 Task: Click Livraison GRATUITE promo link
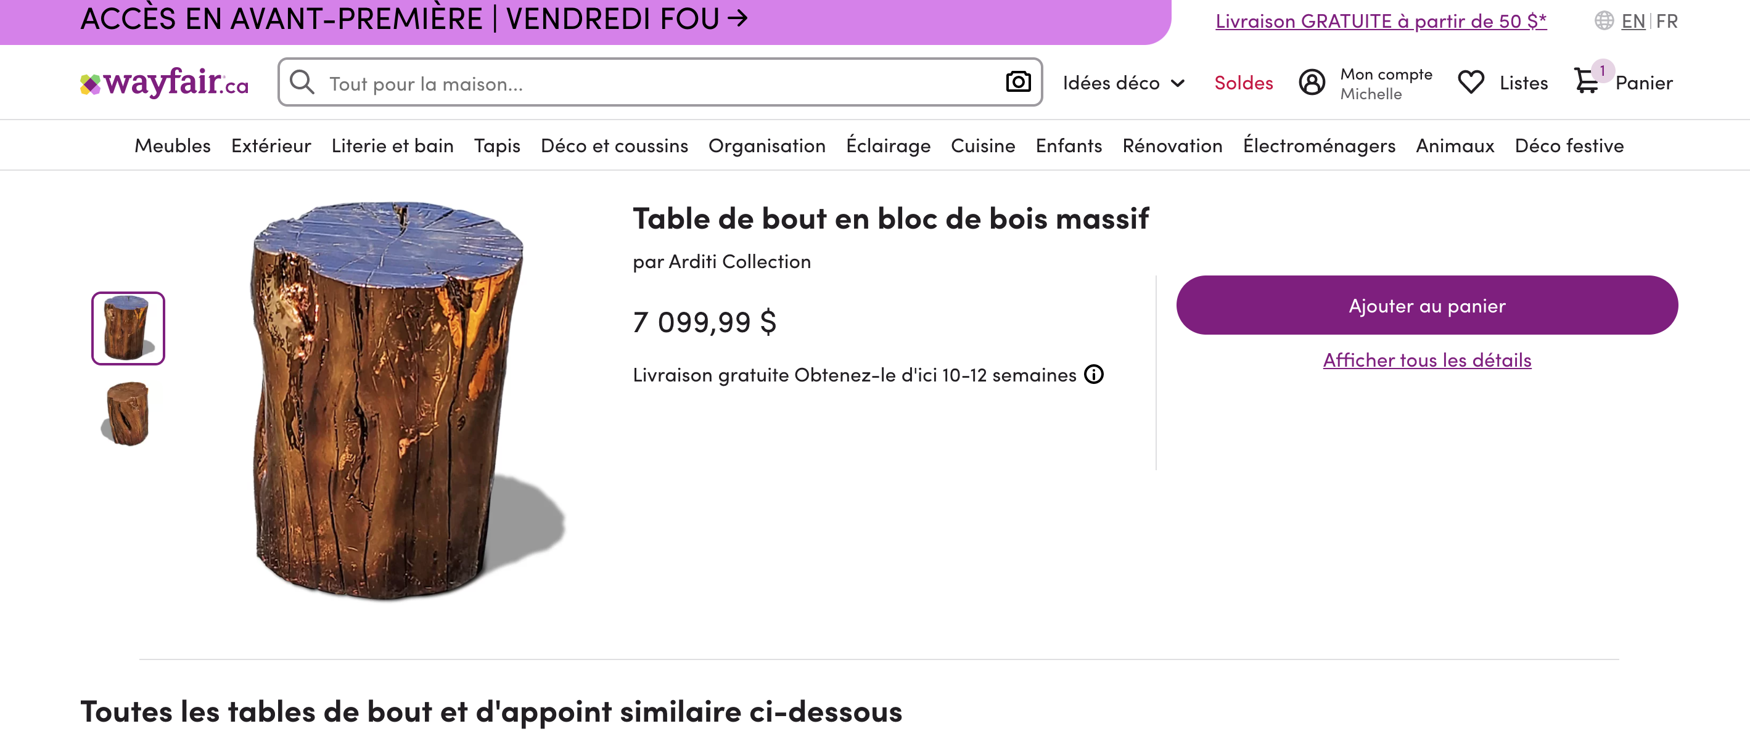1381,21
